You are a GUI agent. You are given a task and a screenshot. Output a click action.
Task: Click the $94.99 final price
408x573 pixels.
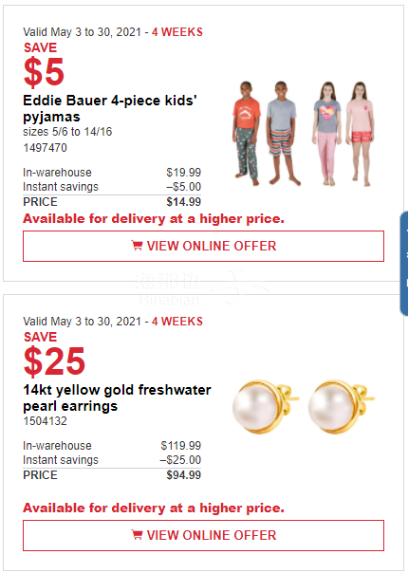pyautogui.click(x=183, y=475)
